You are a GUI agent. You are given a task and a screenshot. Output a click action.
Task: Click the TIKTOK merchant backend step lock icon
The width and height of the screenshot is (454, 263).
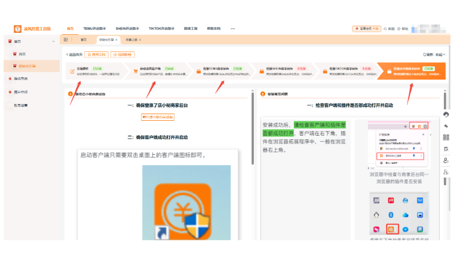tap(325, 71)
